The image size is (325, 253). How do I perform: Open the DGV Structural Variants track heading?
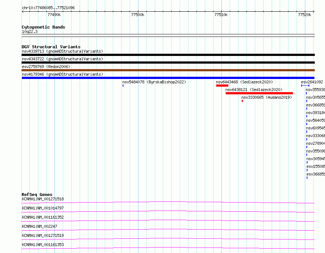[x=51, y=47]
